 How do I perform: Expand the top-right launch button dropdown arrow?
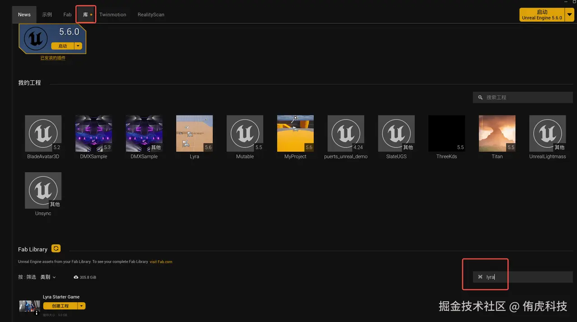point(570,15)
